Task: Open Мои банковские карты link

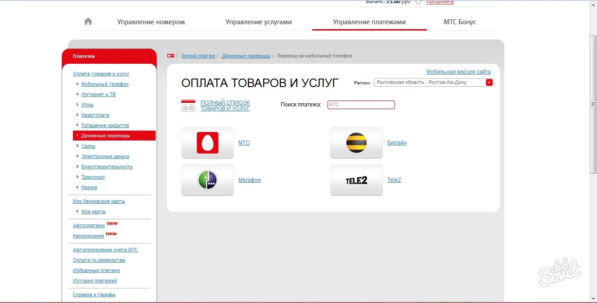Action: click(99, 201)
